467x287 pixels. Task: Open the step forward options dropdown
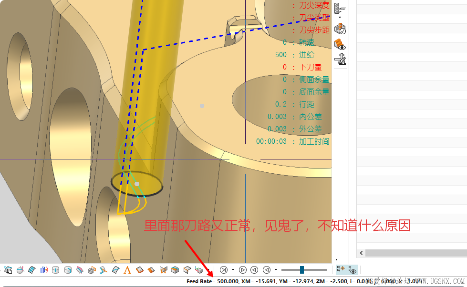coord(233,270)
